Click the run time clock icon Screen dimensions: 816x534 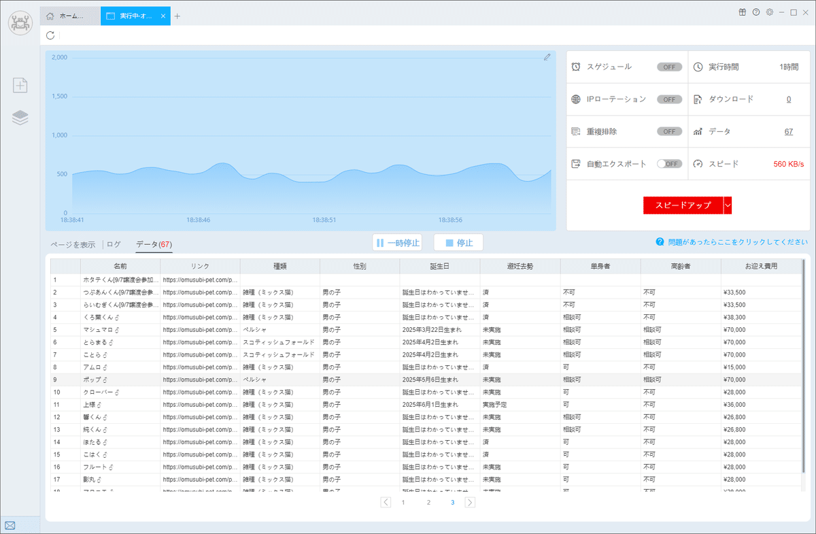click(x=698, y=67)
